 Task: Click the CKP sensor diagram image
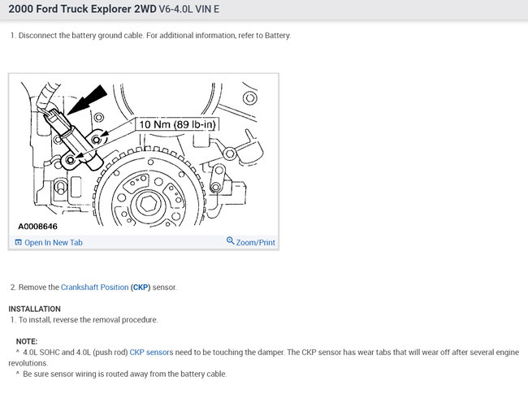pyautogui.click(x=144, y=154)
